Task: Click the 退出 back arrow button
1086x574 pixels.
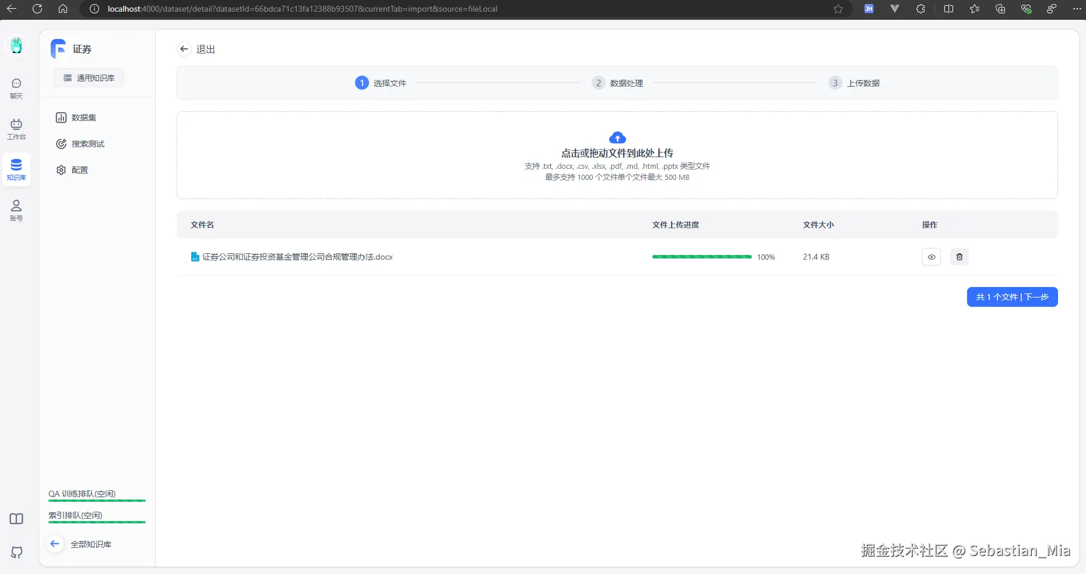Action: [184, 49]
